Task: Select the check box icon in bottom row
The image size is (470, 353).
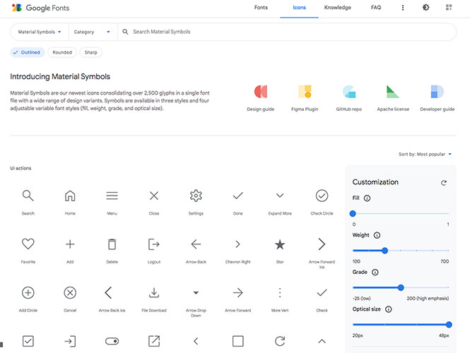Action: coord(28,341)
